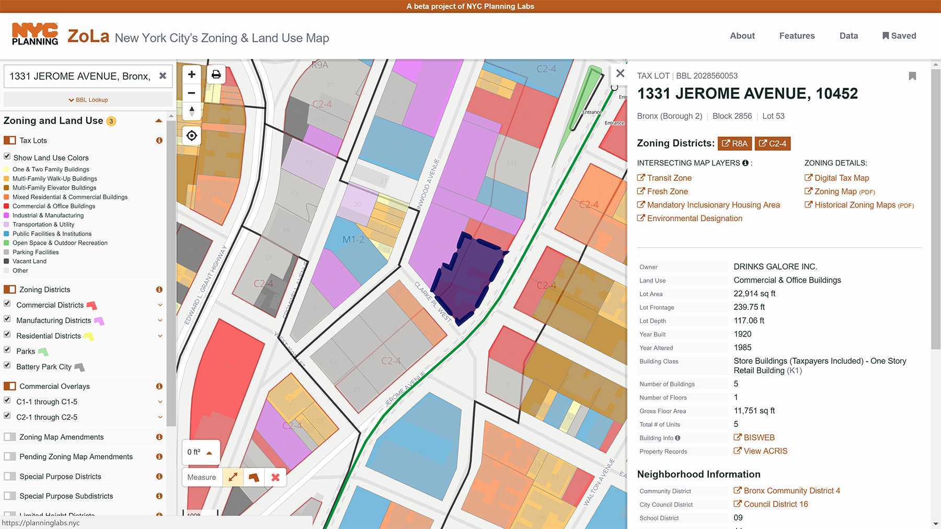
Task: Enable Zoning Map Amendments layer
Action: [10, 437]
